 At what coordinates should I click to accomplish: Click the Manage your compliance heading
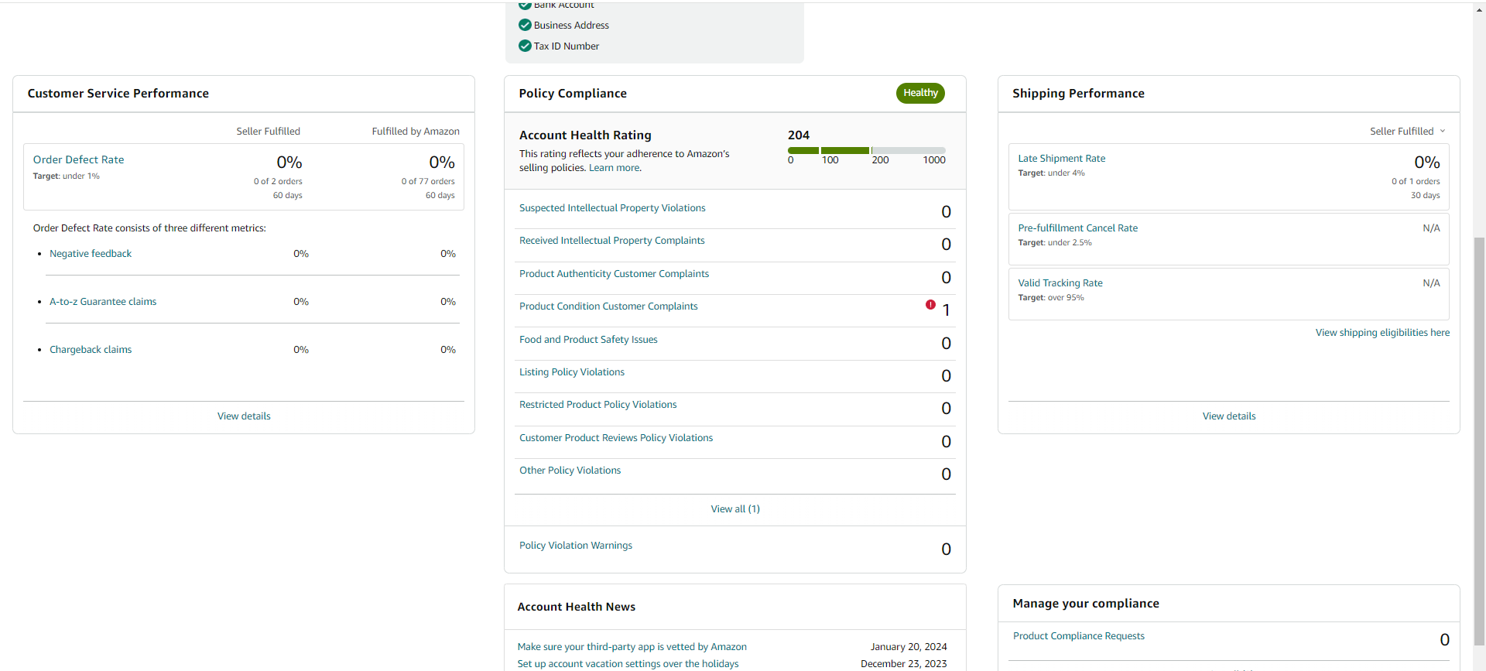click(1086, 604)
